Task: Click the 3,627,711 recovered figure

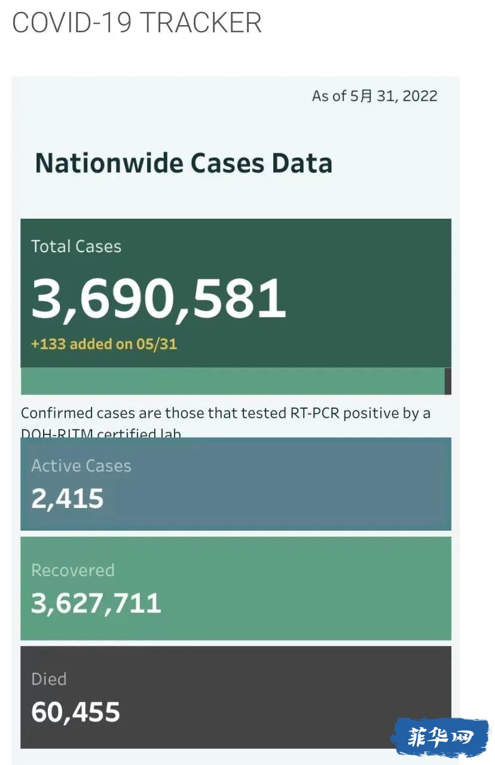Action: tap(96, 603)
